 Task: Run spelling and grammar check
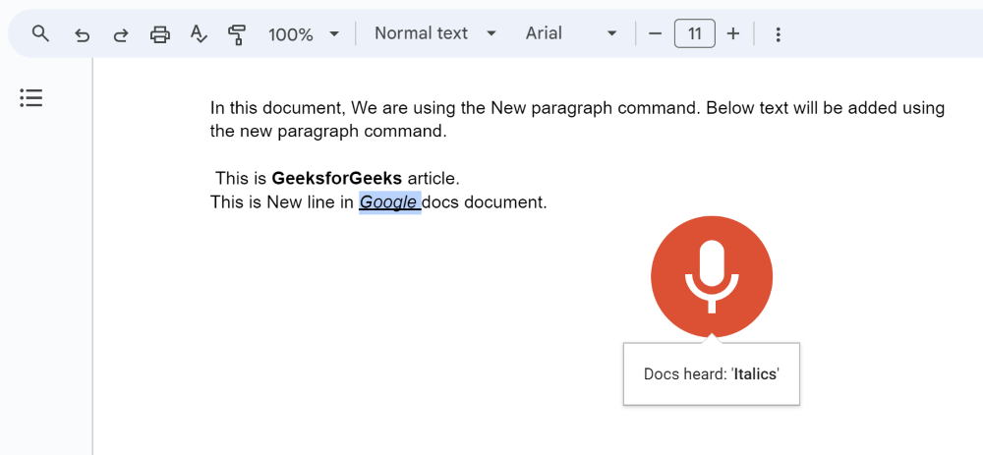point(199,34)
